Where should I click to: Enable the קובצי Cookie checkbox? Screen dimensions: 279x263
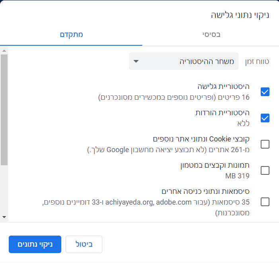click(x=265, y=144)
